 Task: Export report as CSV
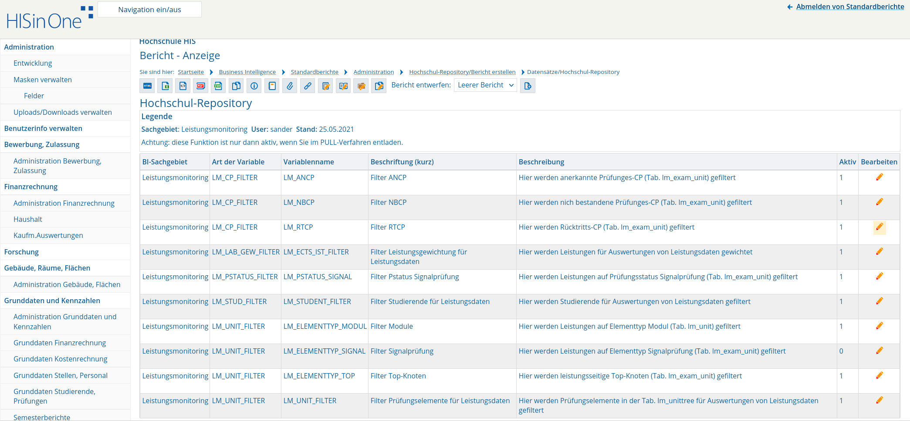[218, 86]
